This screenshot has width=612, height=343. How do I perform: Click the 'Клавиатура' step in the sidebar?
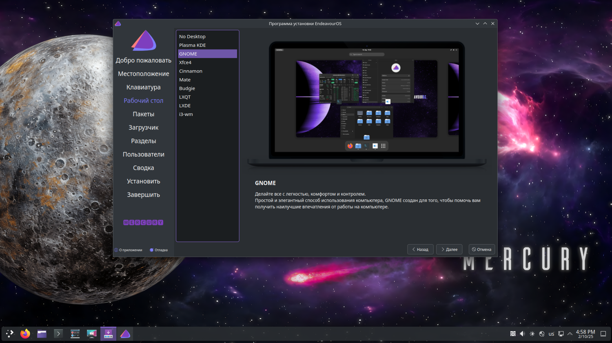tap(144, 87)
